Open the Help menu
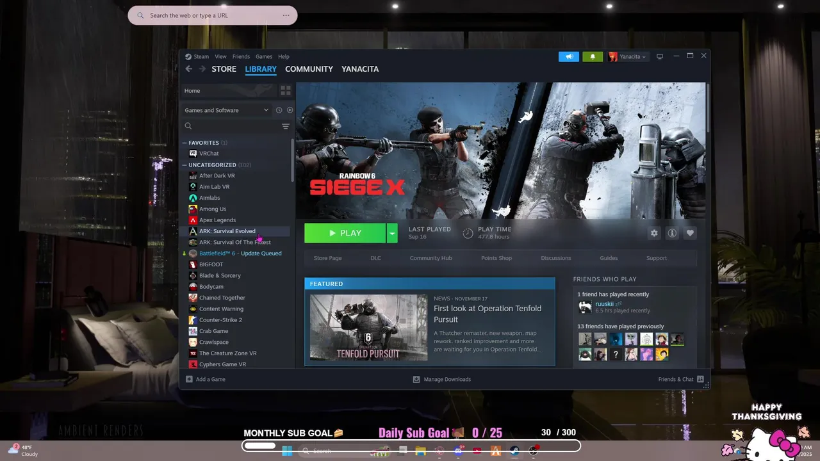The width and height of the screenshot is (820, 461). pyautogui.click(x=284, y=56)
